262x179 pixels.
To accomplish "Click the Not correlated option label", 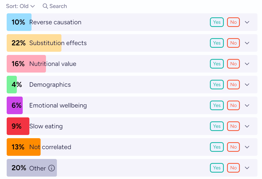I will pyautogui.click(x=50, y=147).
